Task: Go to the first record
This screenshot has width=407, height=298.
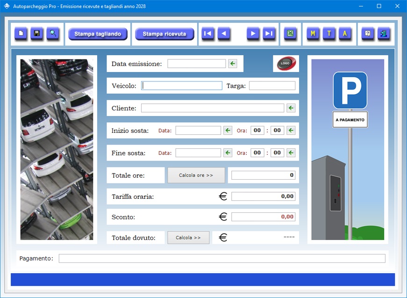Action: click(207, 34)
